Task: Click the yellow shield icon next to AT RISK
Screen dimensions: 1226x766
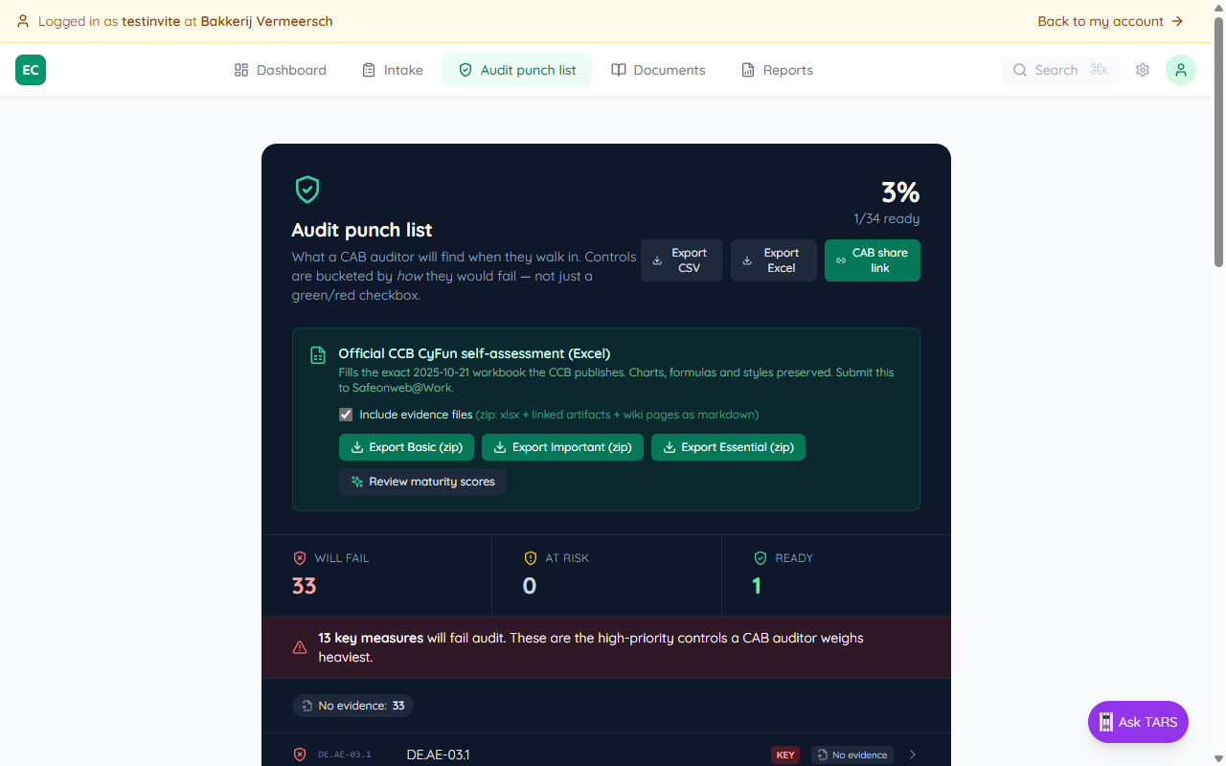Action: pos(531,557)
